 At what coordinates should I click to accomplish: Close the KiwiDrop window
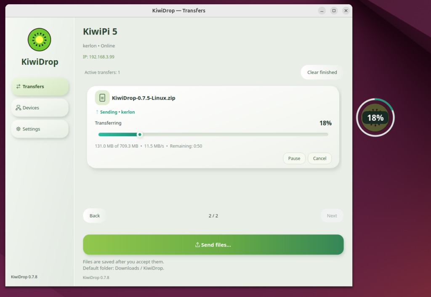tap(346, 11)
